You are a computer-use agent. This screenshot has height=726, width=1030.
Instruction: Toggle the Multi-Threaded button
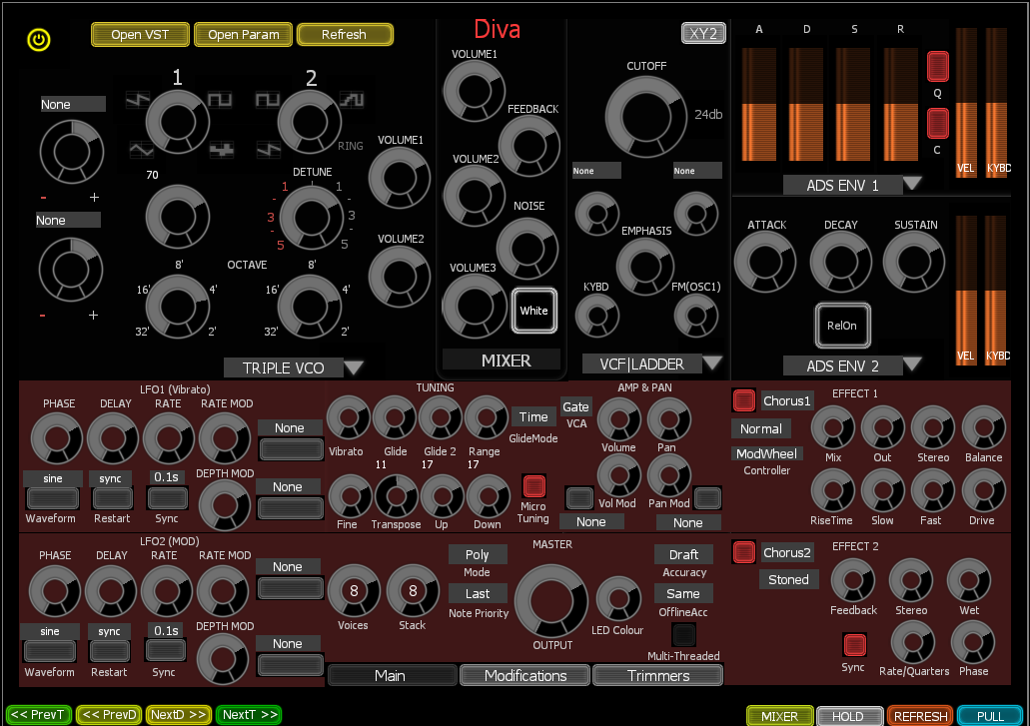tap(683, 635)
